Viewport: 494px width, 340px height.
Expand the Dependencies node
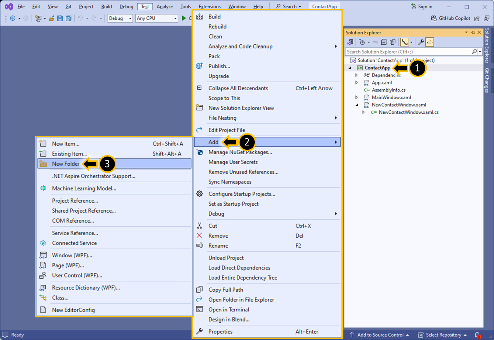[x=357, y=75]
